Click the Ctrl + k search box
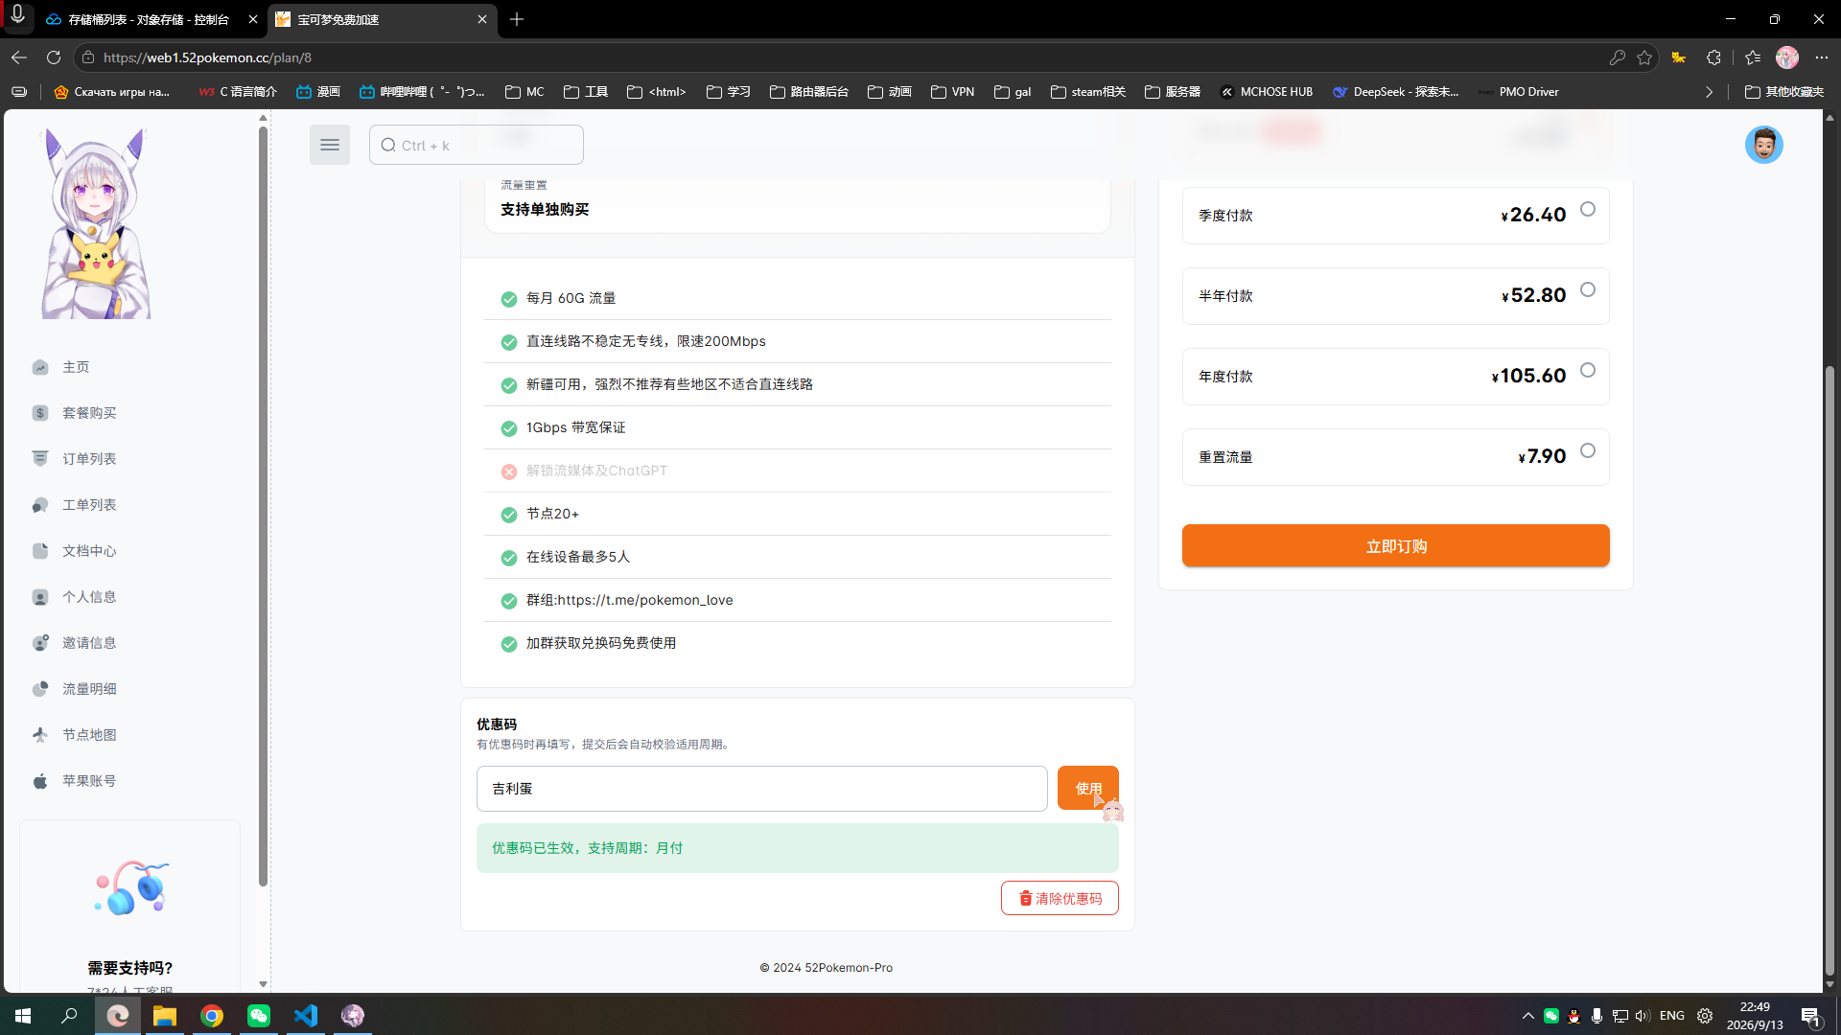The height and width of the screenshot is (1035, 1841). pos(477,145)
